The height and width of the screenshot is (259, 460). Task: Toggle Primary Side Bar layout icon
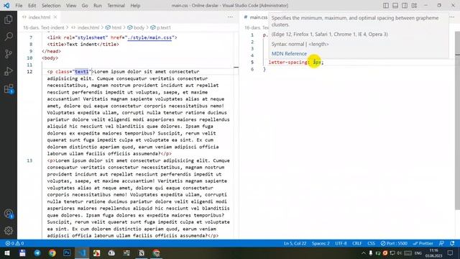[386, 5]
